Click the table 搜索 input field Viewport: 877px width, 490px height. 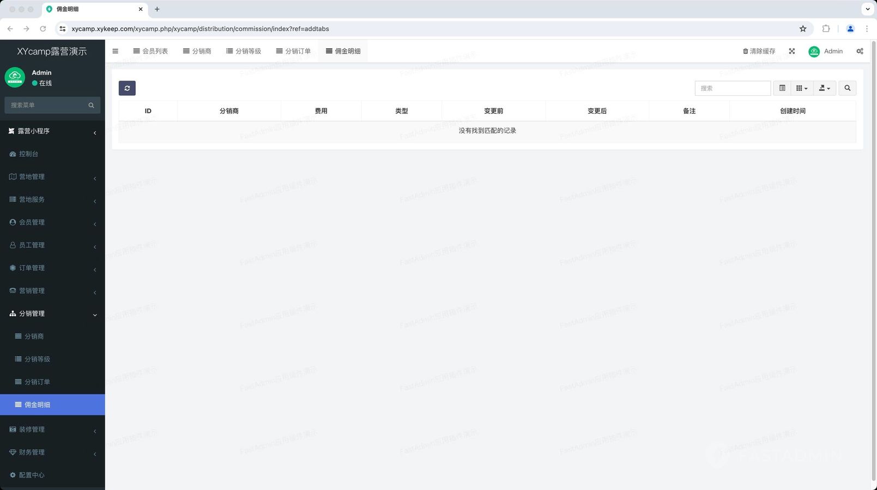click(732, 88)
